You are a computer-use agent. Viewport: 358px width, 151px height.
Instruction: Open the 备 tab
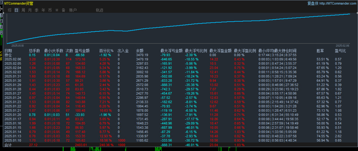(x=64, y=10)
